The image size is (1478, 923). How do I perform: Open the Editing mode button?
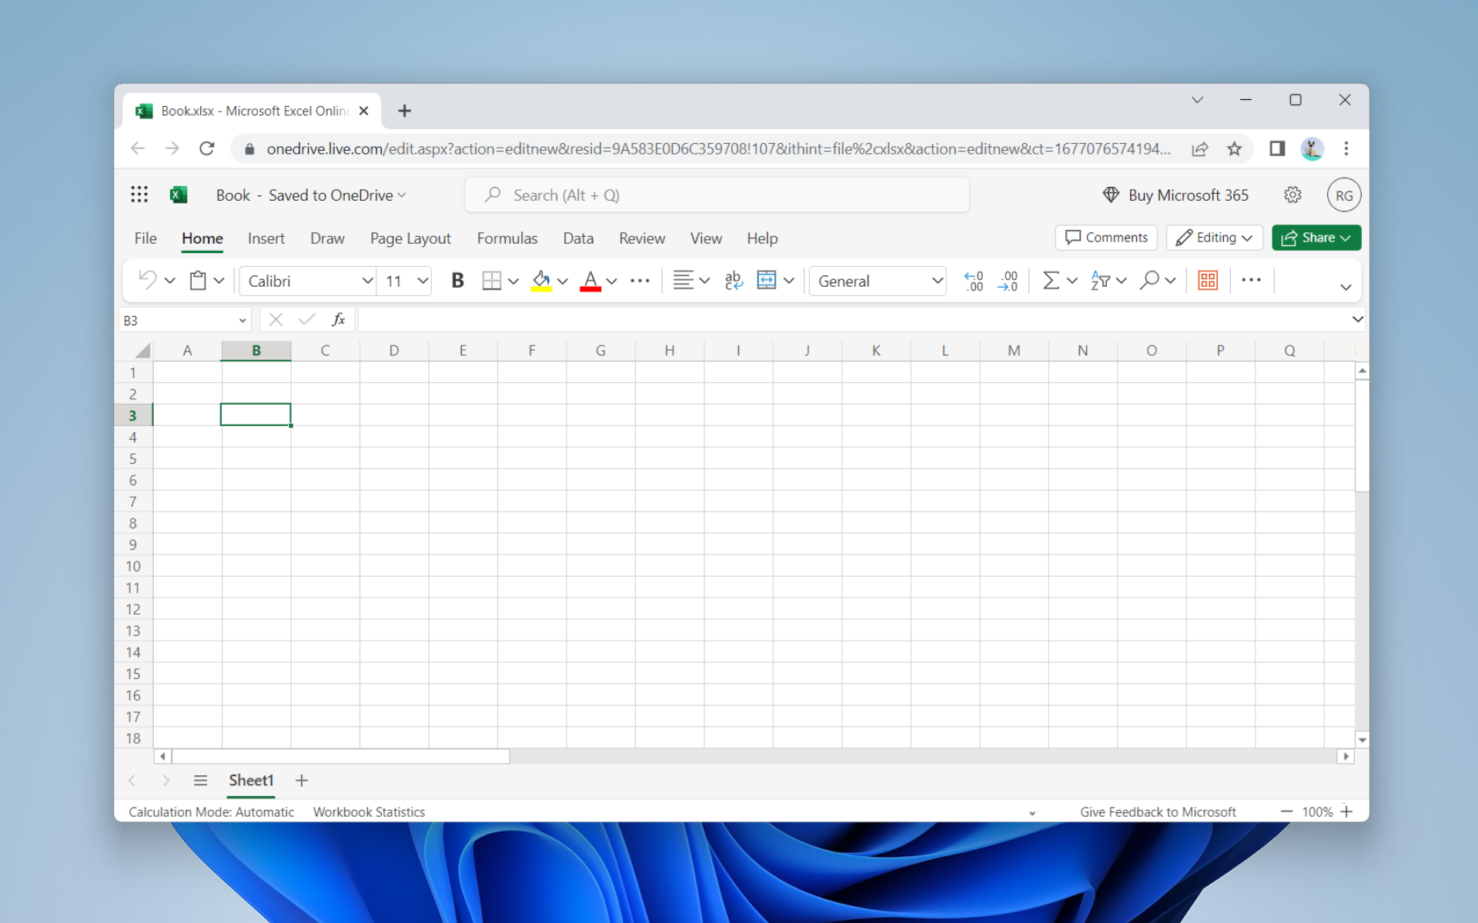tap(1215, 238)
